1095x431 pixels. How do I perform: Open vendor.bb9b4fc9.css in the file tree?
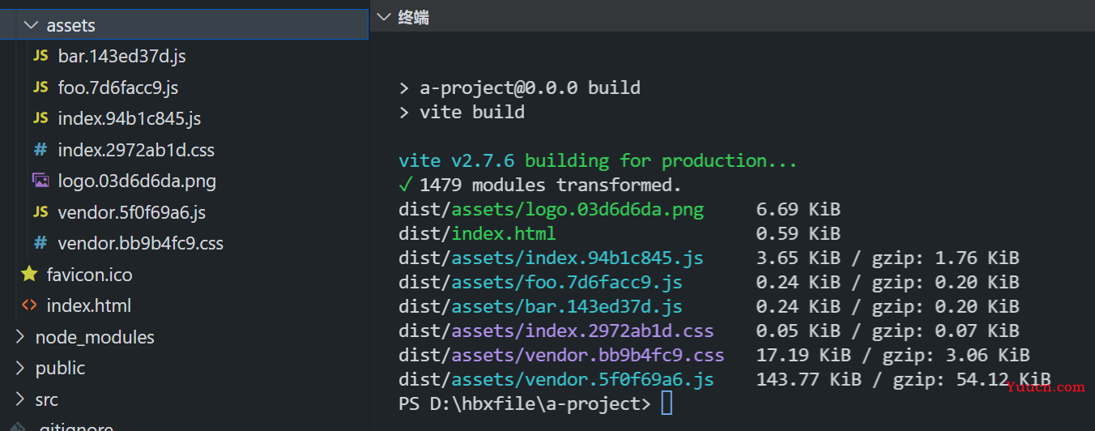141,244
